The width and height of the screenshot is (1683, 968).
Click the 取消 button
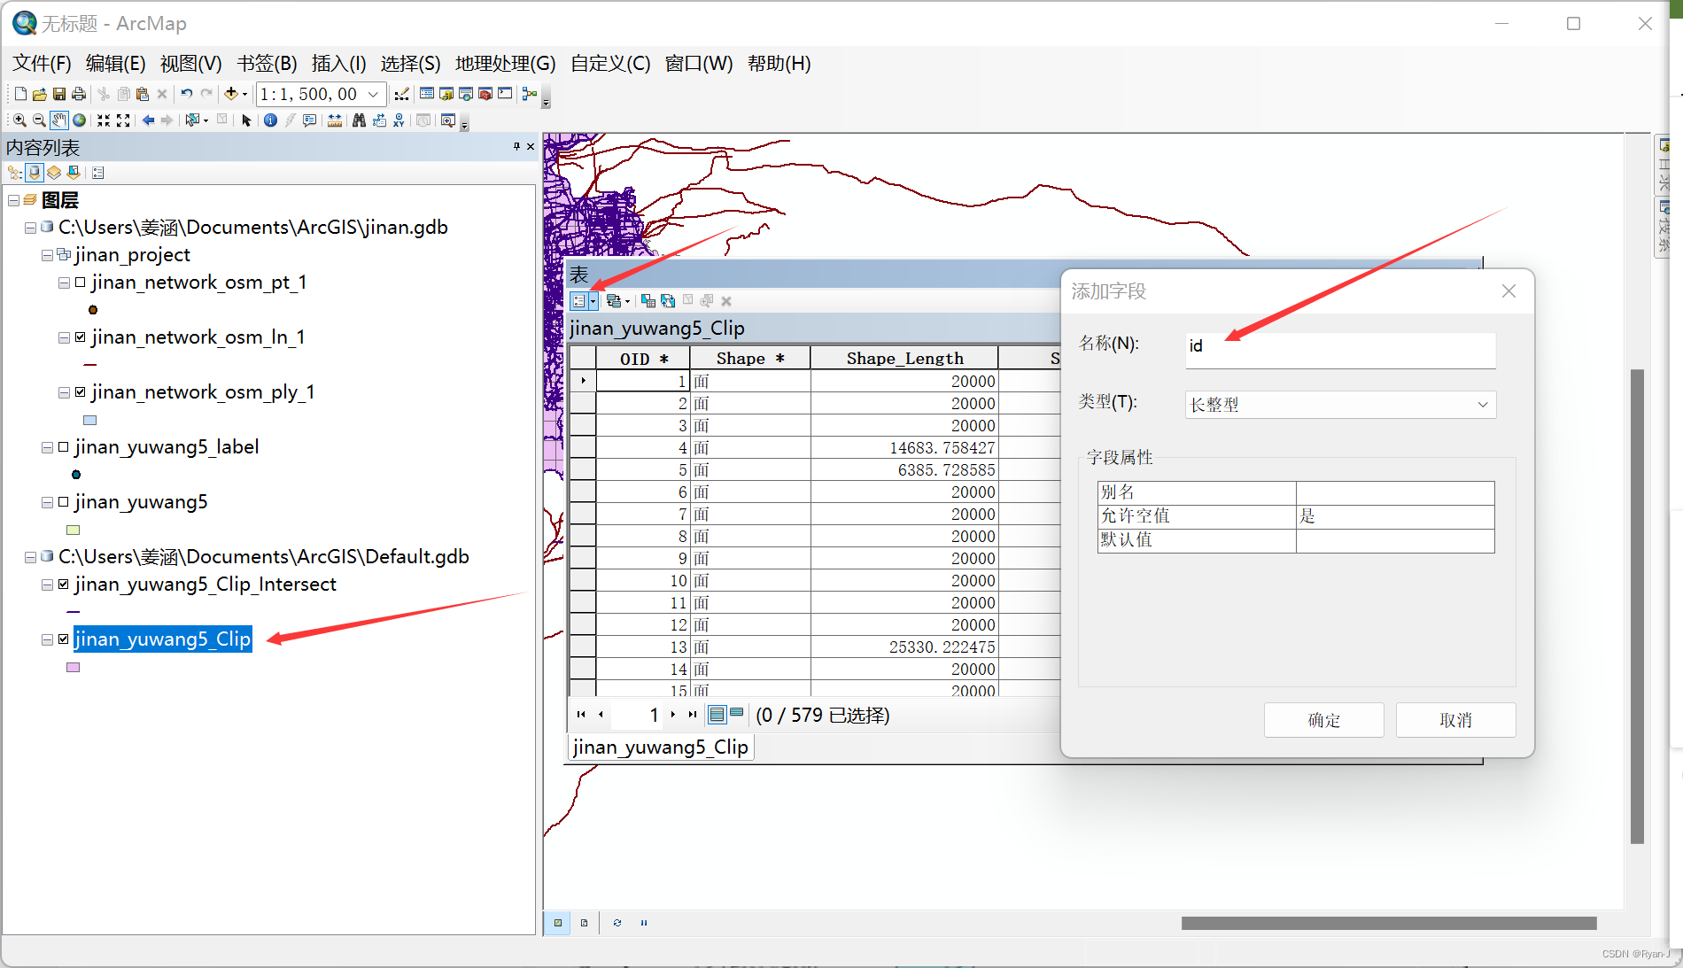pos(1454,719)
